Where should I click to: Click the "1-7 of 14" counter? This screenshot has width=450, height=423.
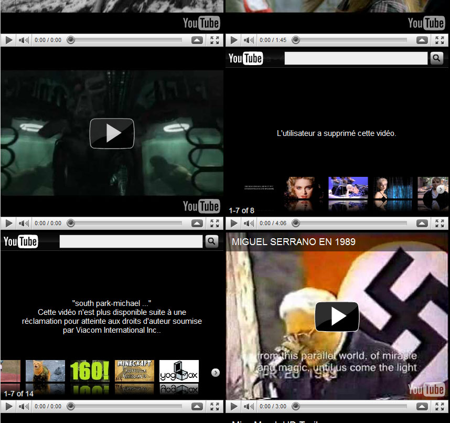[19, 394]
